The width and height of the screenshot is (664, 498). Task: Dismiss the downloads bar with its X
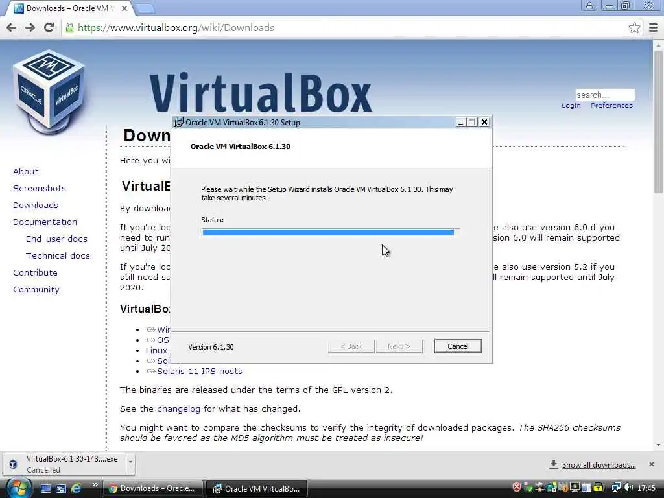(652, 464)
